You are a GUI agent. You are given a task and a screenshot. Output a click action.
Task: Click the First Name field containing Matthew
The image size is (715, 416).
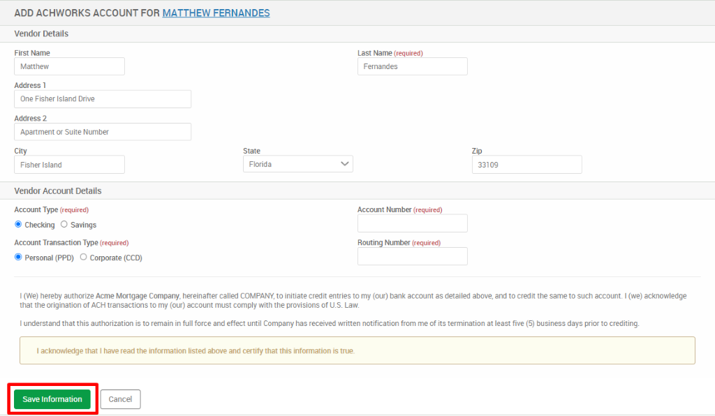click(x=69, y=66)
